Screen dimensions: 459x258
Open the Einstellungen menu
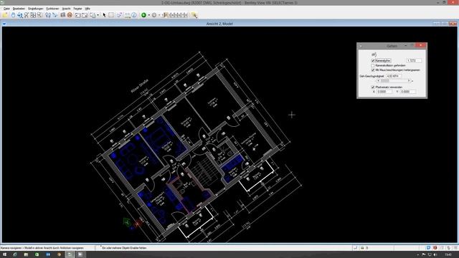click(35, 9)
